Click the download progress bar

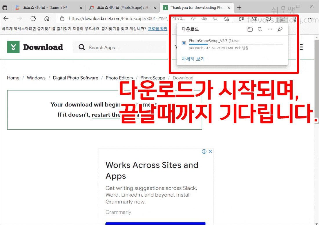click(236, 44)
